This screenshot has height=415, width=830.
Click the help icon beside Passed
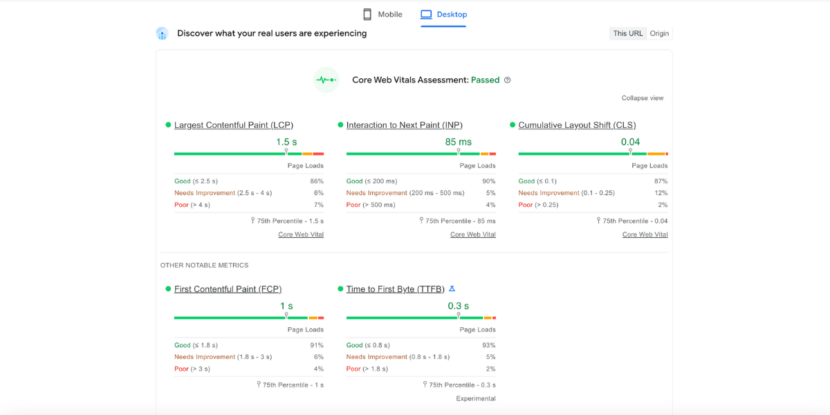click(x=507, y=80)
